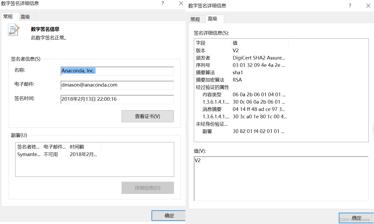Click the 未经身份验证... group row

point(281,124)
